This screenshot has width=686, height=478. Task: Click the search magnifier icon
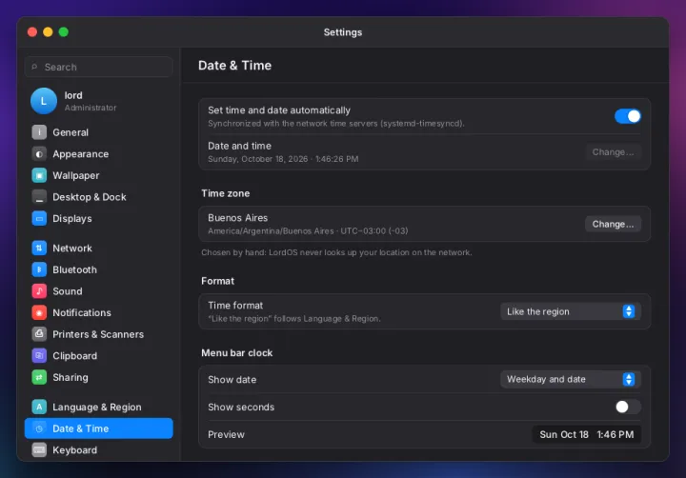point(34,67)
